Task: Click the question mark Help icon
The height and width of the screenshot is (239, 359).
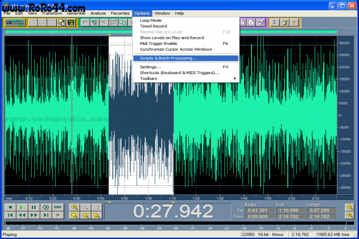Action: pyautogui.click(x=294, y=23)
